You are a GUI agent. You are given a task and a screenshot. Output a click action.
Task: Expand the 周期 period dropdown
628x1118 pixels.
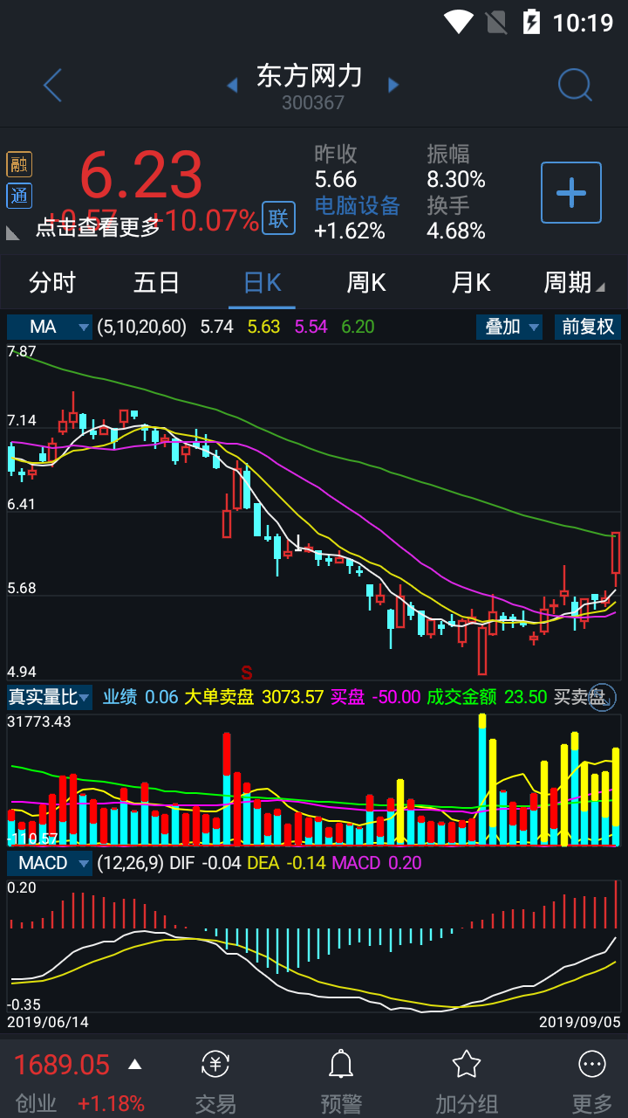coord(574,283)
